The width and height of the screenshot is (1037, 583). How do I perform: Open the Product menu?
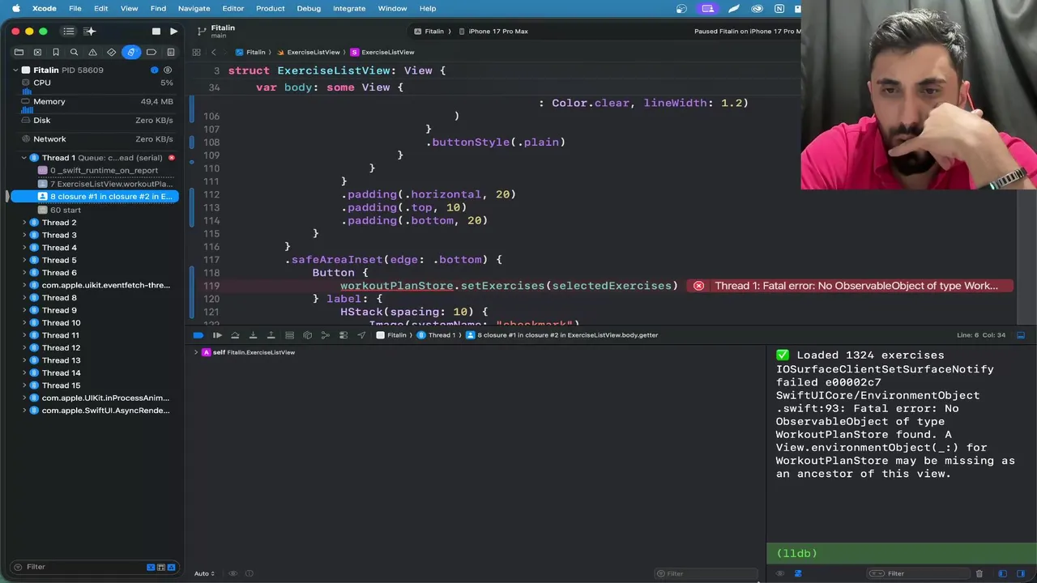pyautogui.click(x=270, y=8)
